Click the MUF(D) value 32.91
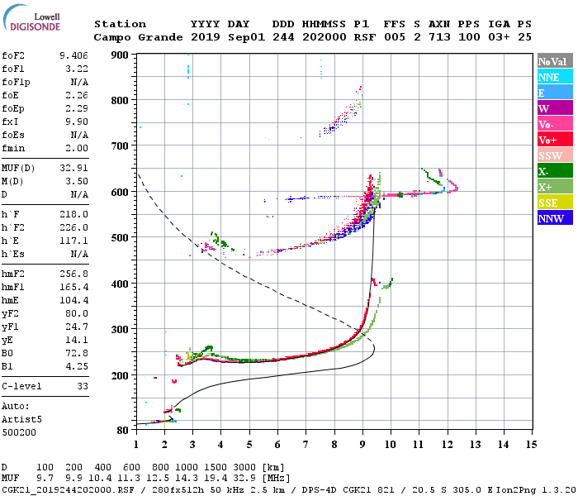This screenshot has width=578, height=496. pos(73,168)
